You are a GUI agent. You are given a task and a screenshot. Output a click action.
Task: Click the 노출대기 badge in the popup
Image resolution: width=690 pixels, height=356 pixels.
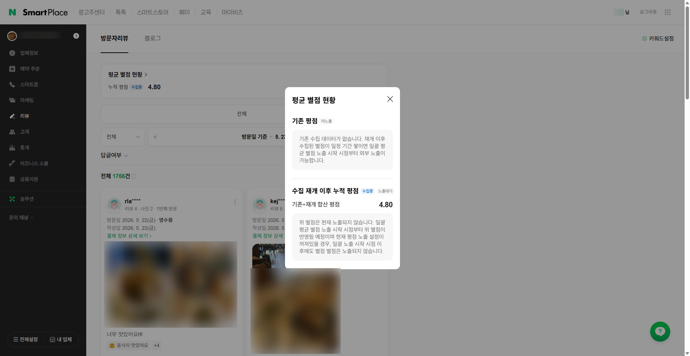385,191
